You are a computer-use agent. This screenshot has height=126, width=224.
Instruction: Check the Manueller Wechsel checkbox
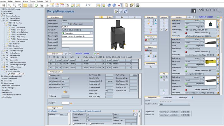click(x=91, y=123)
